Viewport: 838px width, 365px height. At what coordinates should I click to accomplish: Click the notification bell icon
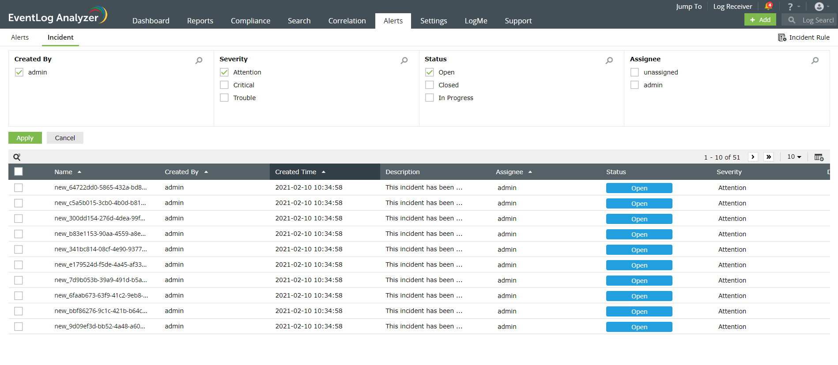pyautogui.click(x=768, y=6)
